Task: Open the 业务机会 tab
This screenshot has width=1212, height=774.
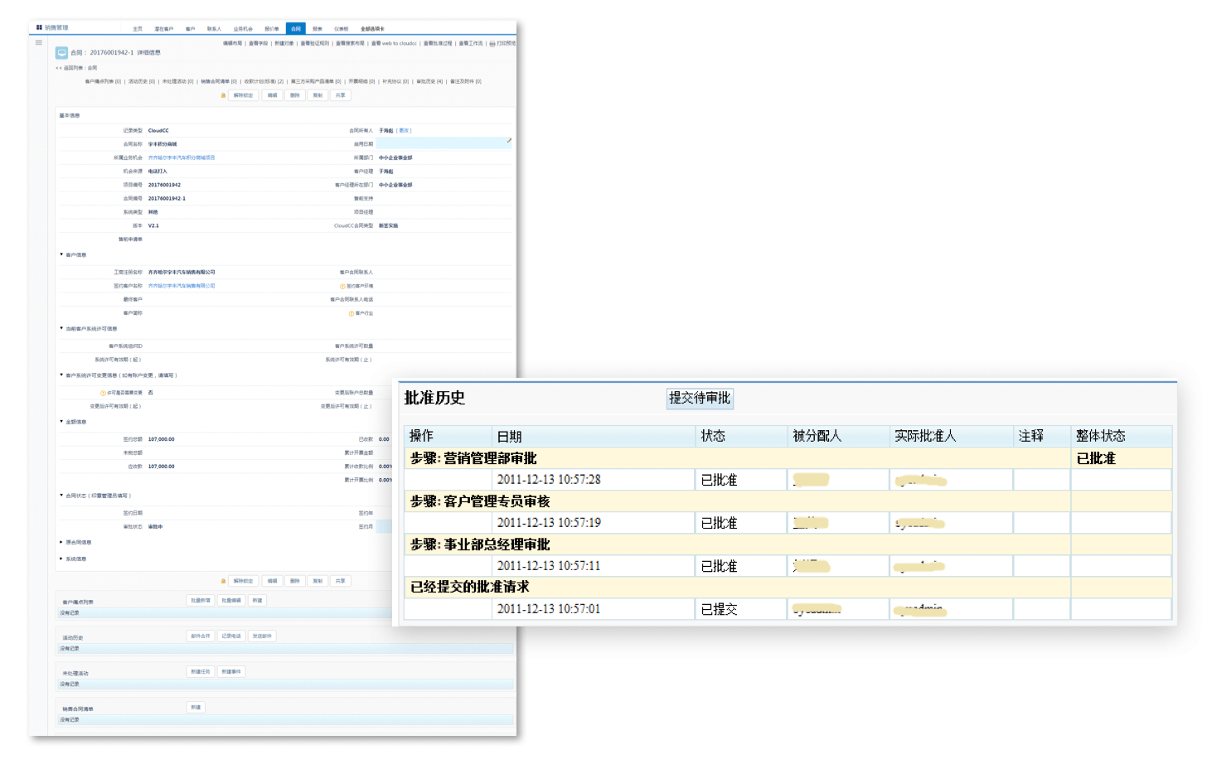Action: (243, 29)
